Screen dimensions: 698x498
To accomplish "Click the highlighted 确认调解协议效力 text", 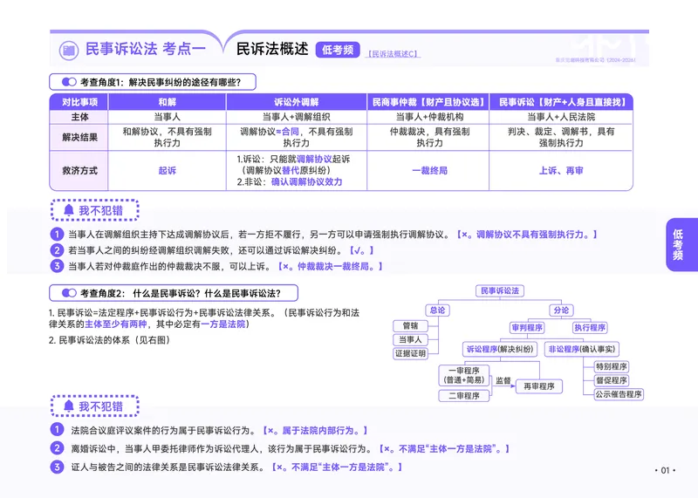I will (307, 181).
